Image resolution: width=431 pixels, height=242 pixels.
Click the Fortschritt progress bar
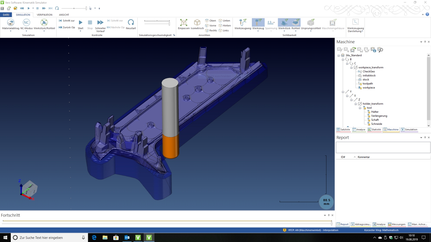click(x=167, y=222)
